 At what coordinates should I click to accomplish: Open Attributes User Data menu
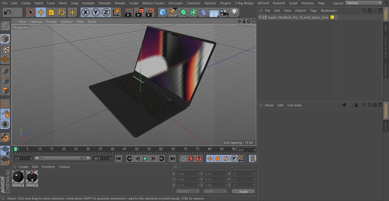click(294, 105)
